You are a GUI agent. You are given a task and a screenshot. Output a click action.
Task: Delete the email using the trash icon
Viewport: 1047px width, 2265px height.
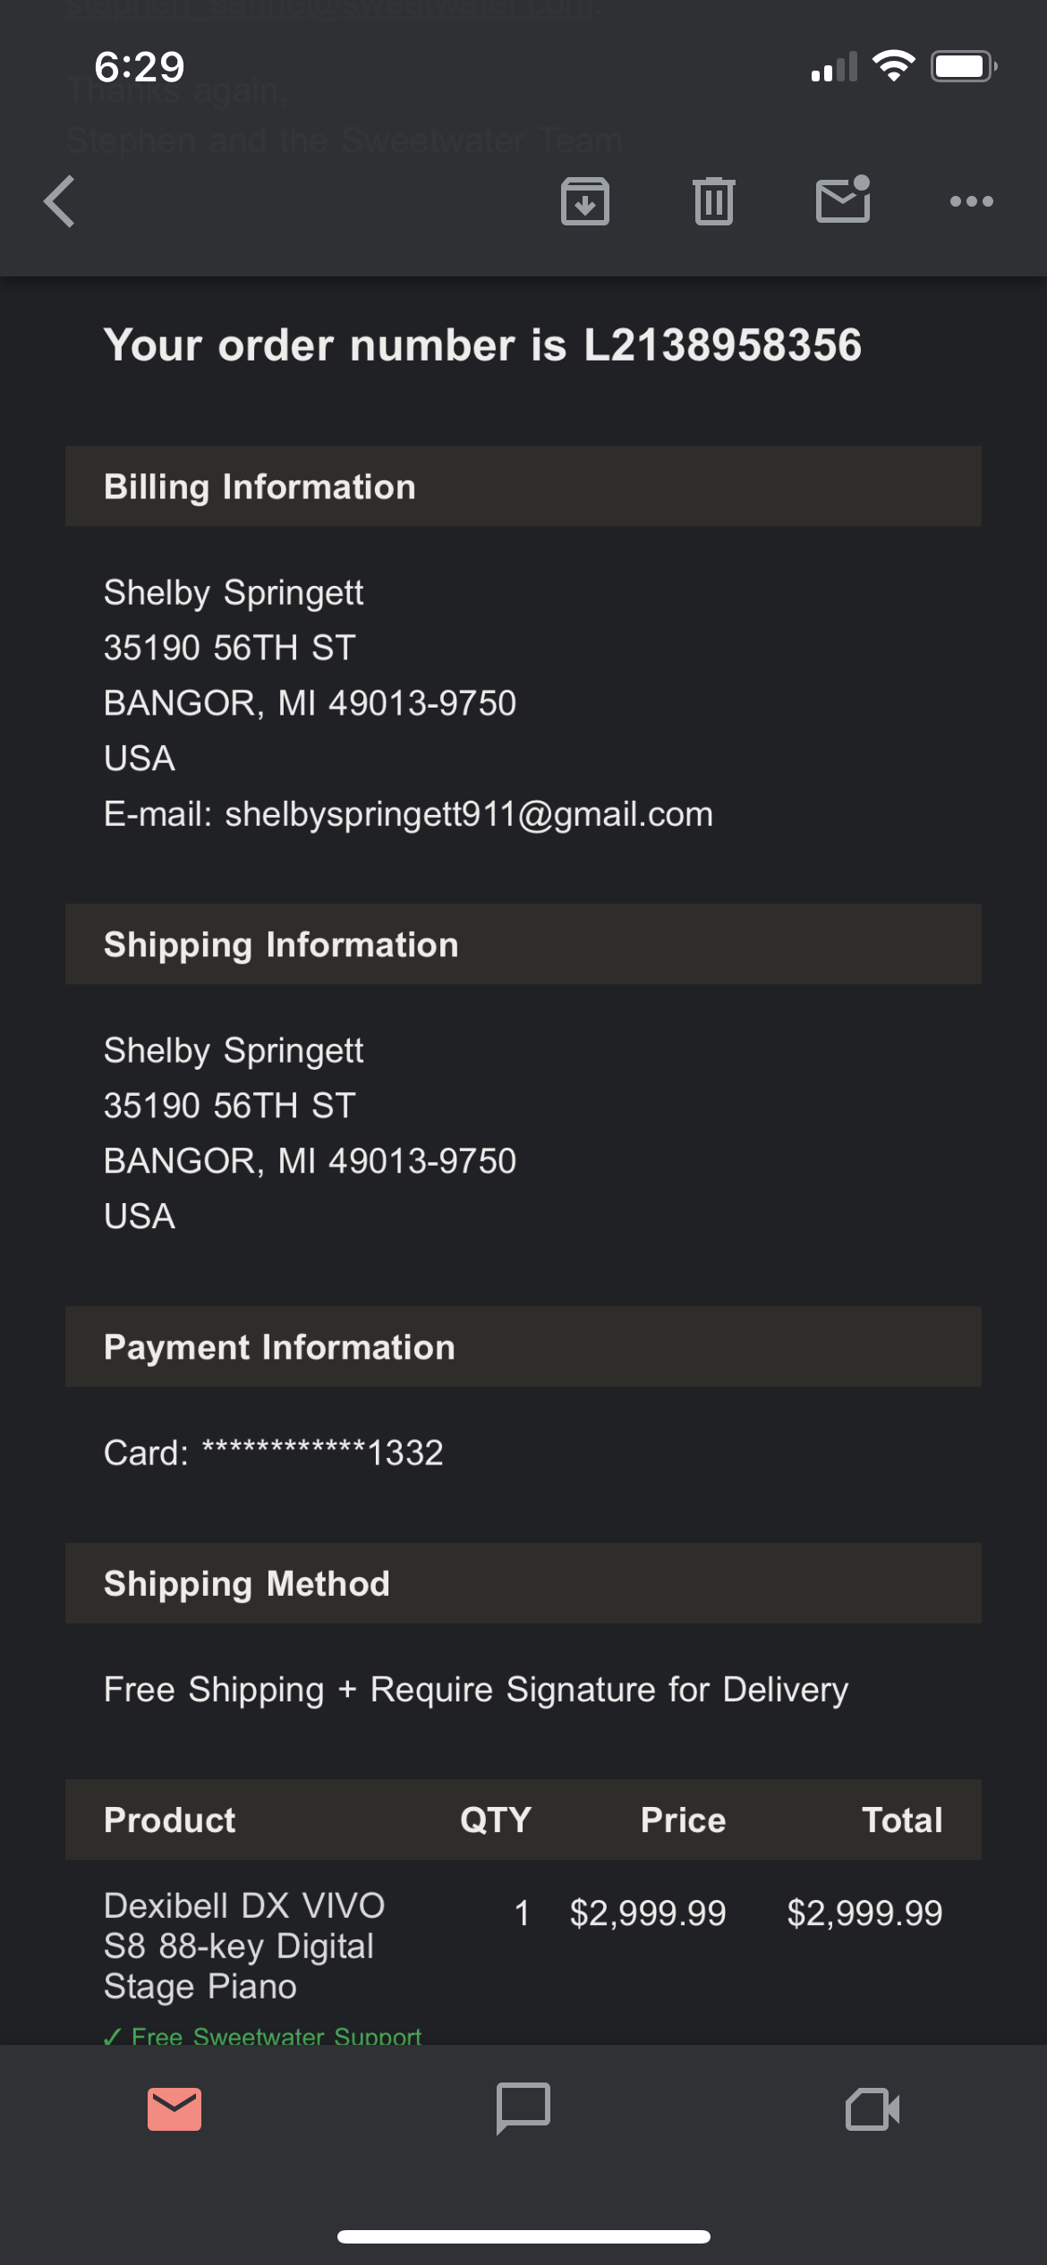click(x=713, y=201)
